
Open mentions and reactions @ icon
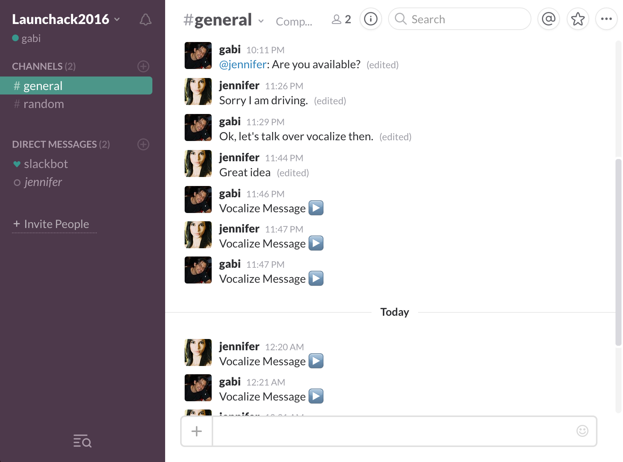click(549, 19)
